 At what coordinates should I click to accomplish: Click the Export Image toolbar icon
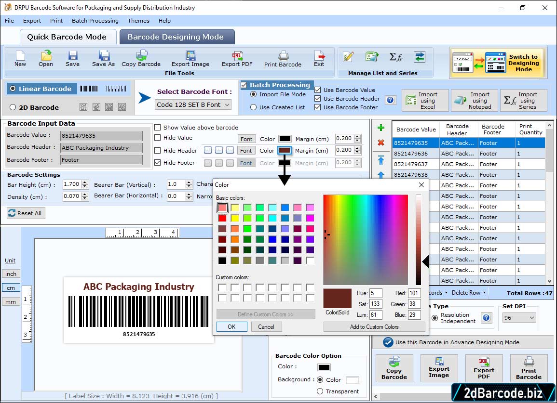point(190,59)
